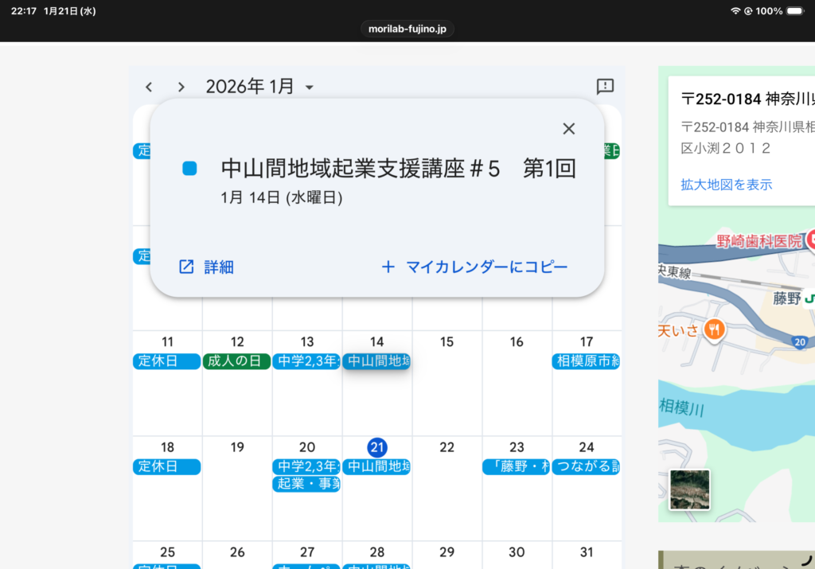Image resolution: width=815 pixels, height=569 pixels.
Task: Open つながる event on January 24
Action: (x=587, y=467)
